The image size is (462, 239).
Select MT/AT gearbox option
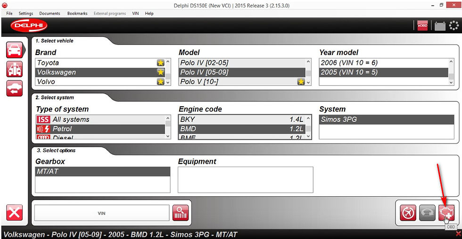tap(103, 171)
